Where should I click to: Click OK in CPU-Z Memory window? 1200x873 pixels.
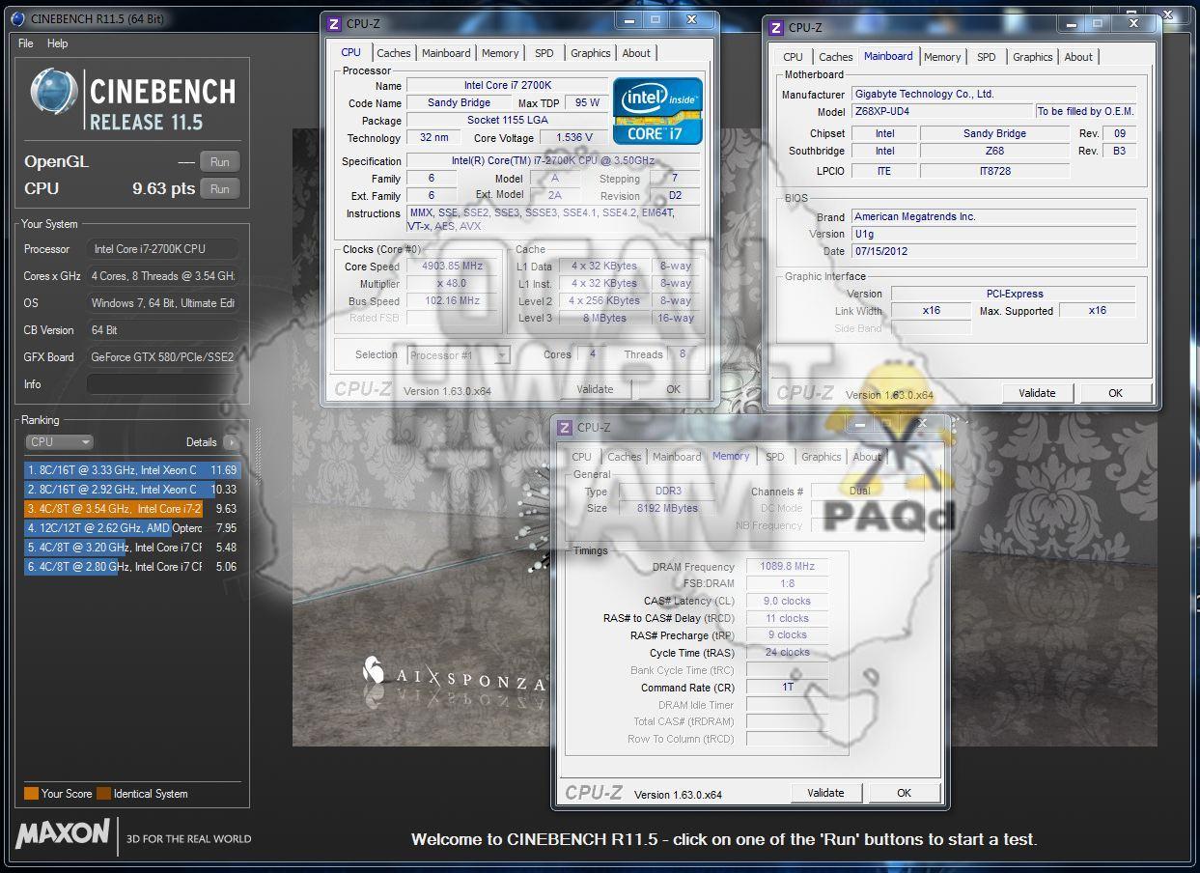(904, 793)
